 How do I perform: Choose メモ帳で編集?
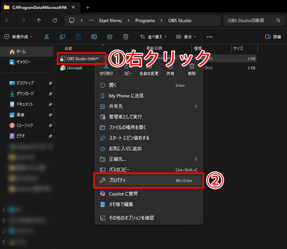click(x=149, y=204)
